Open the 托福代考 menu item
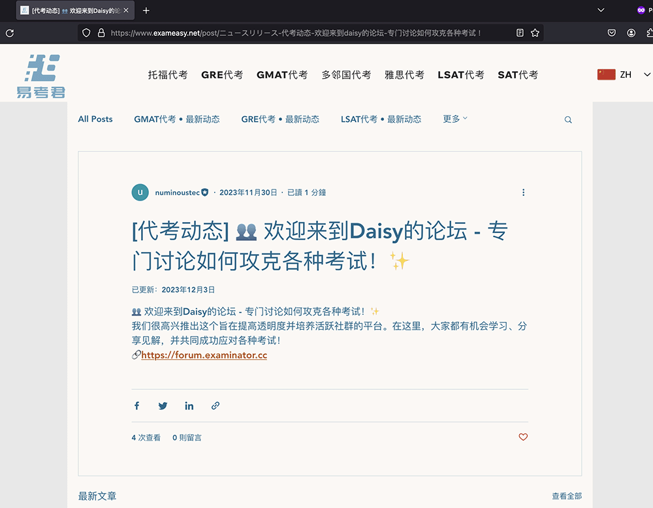The image size is (653, 508). [x=168, y=74]
